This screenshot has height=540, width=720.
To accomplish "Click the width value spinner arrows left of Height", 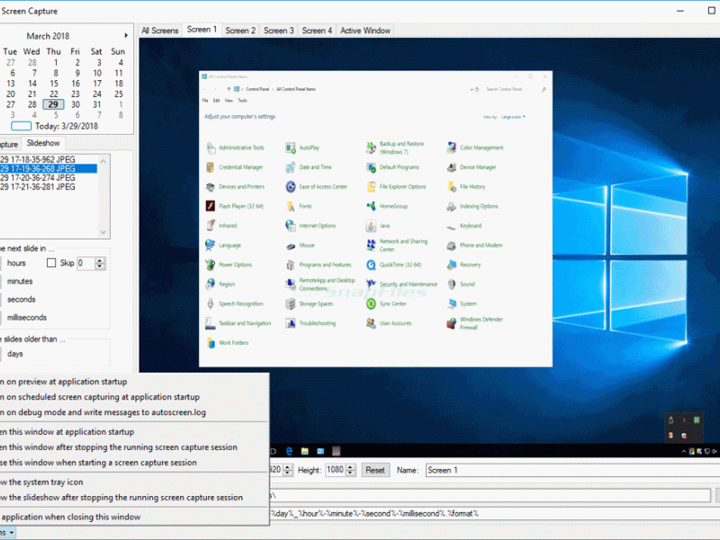I will (287, 470).
